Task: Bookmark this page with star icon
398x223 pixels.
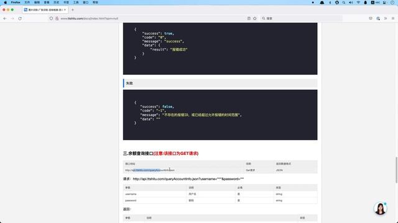Action: 255,19
